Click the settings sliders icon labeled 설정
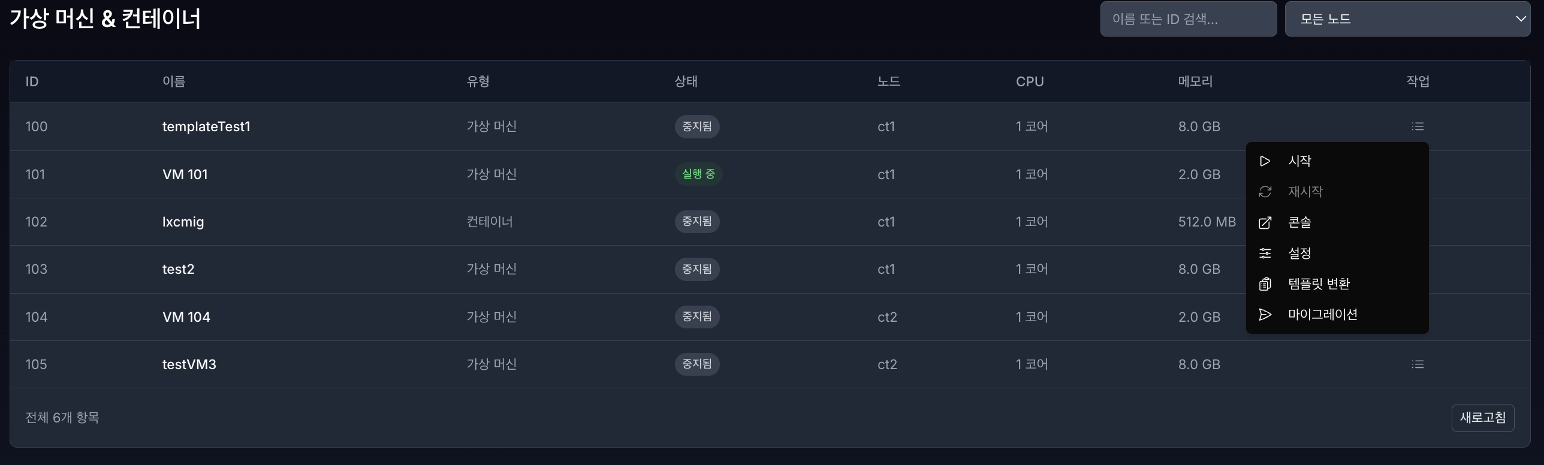1544x465 pixels. 1265,253
